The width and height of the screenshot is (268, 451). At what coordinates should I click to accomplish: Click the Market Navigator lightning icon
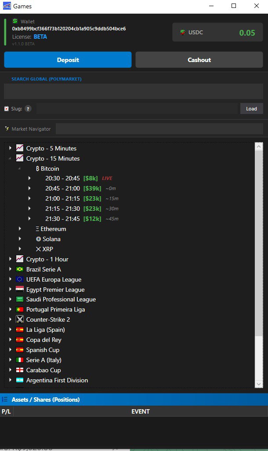pos(7,129)
